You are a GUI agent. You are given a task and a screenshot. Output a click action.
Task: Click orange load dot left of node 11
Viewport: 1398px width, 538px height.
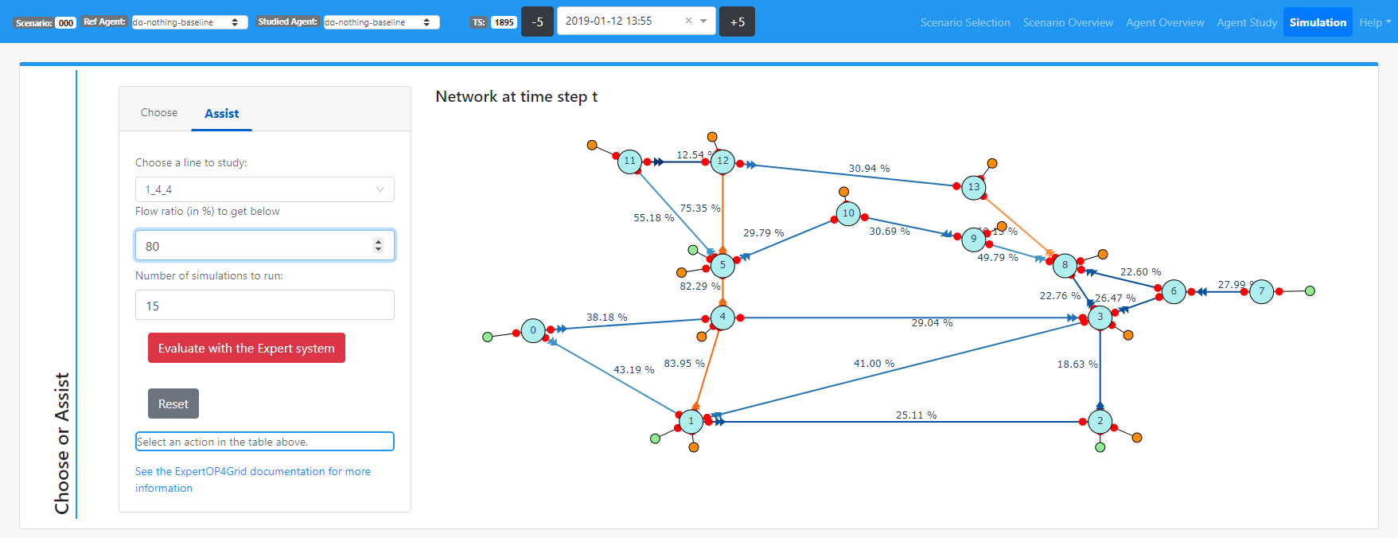coord(592,145)
